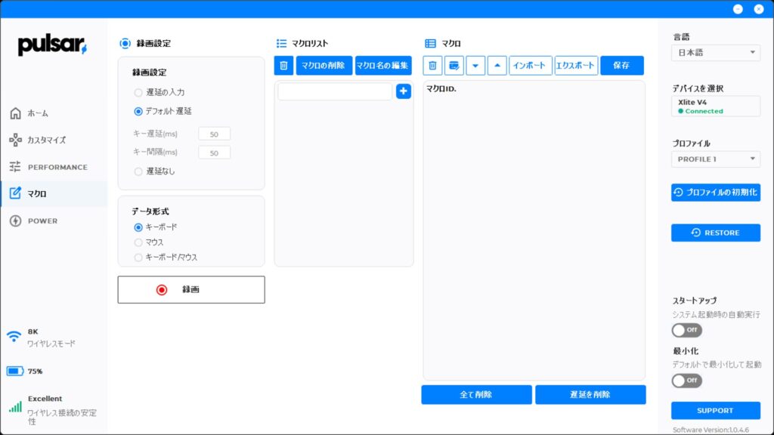Click the キー間隔(ms) value field
Viewport: 774px width, 435px height.
pyautogui.click(x=214, y=153)
